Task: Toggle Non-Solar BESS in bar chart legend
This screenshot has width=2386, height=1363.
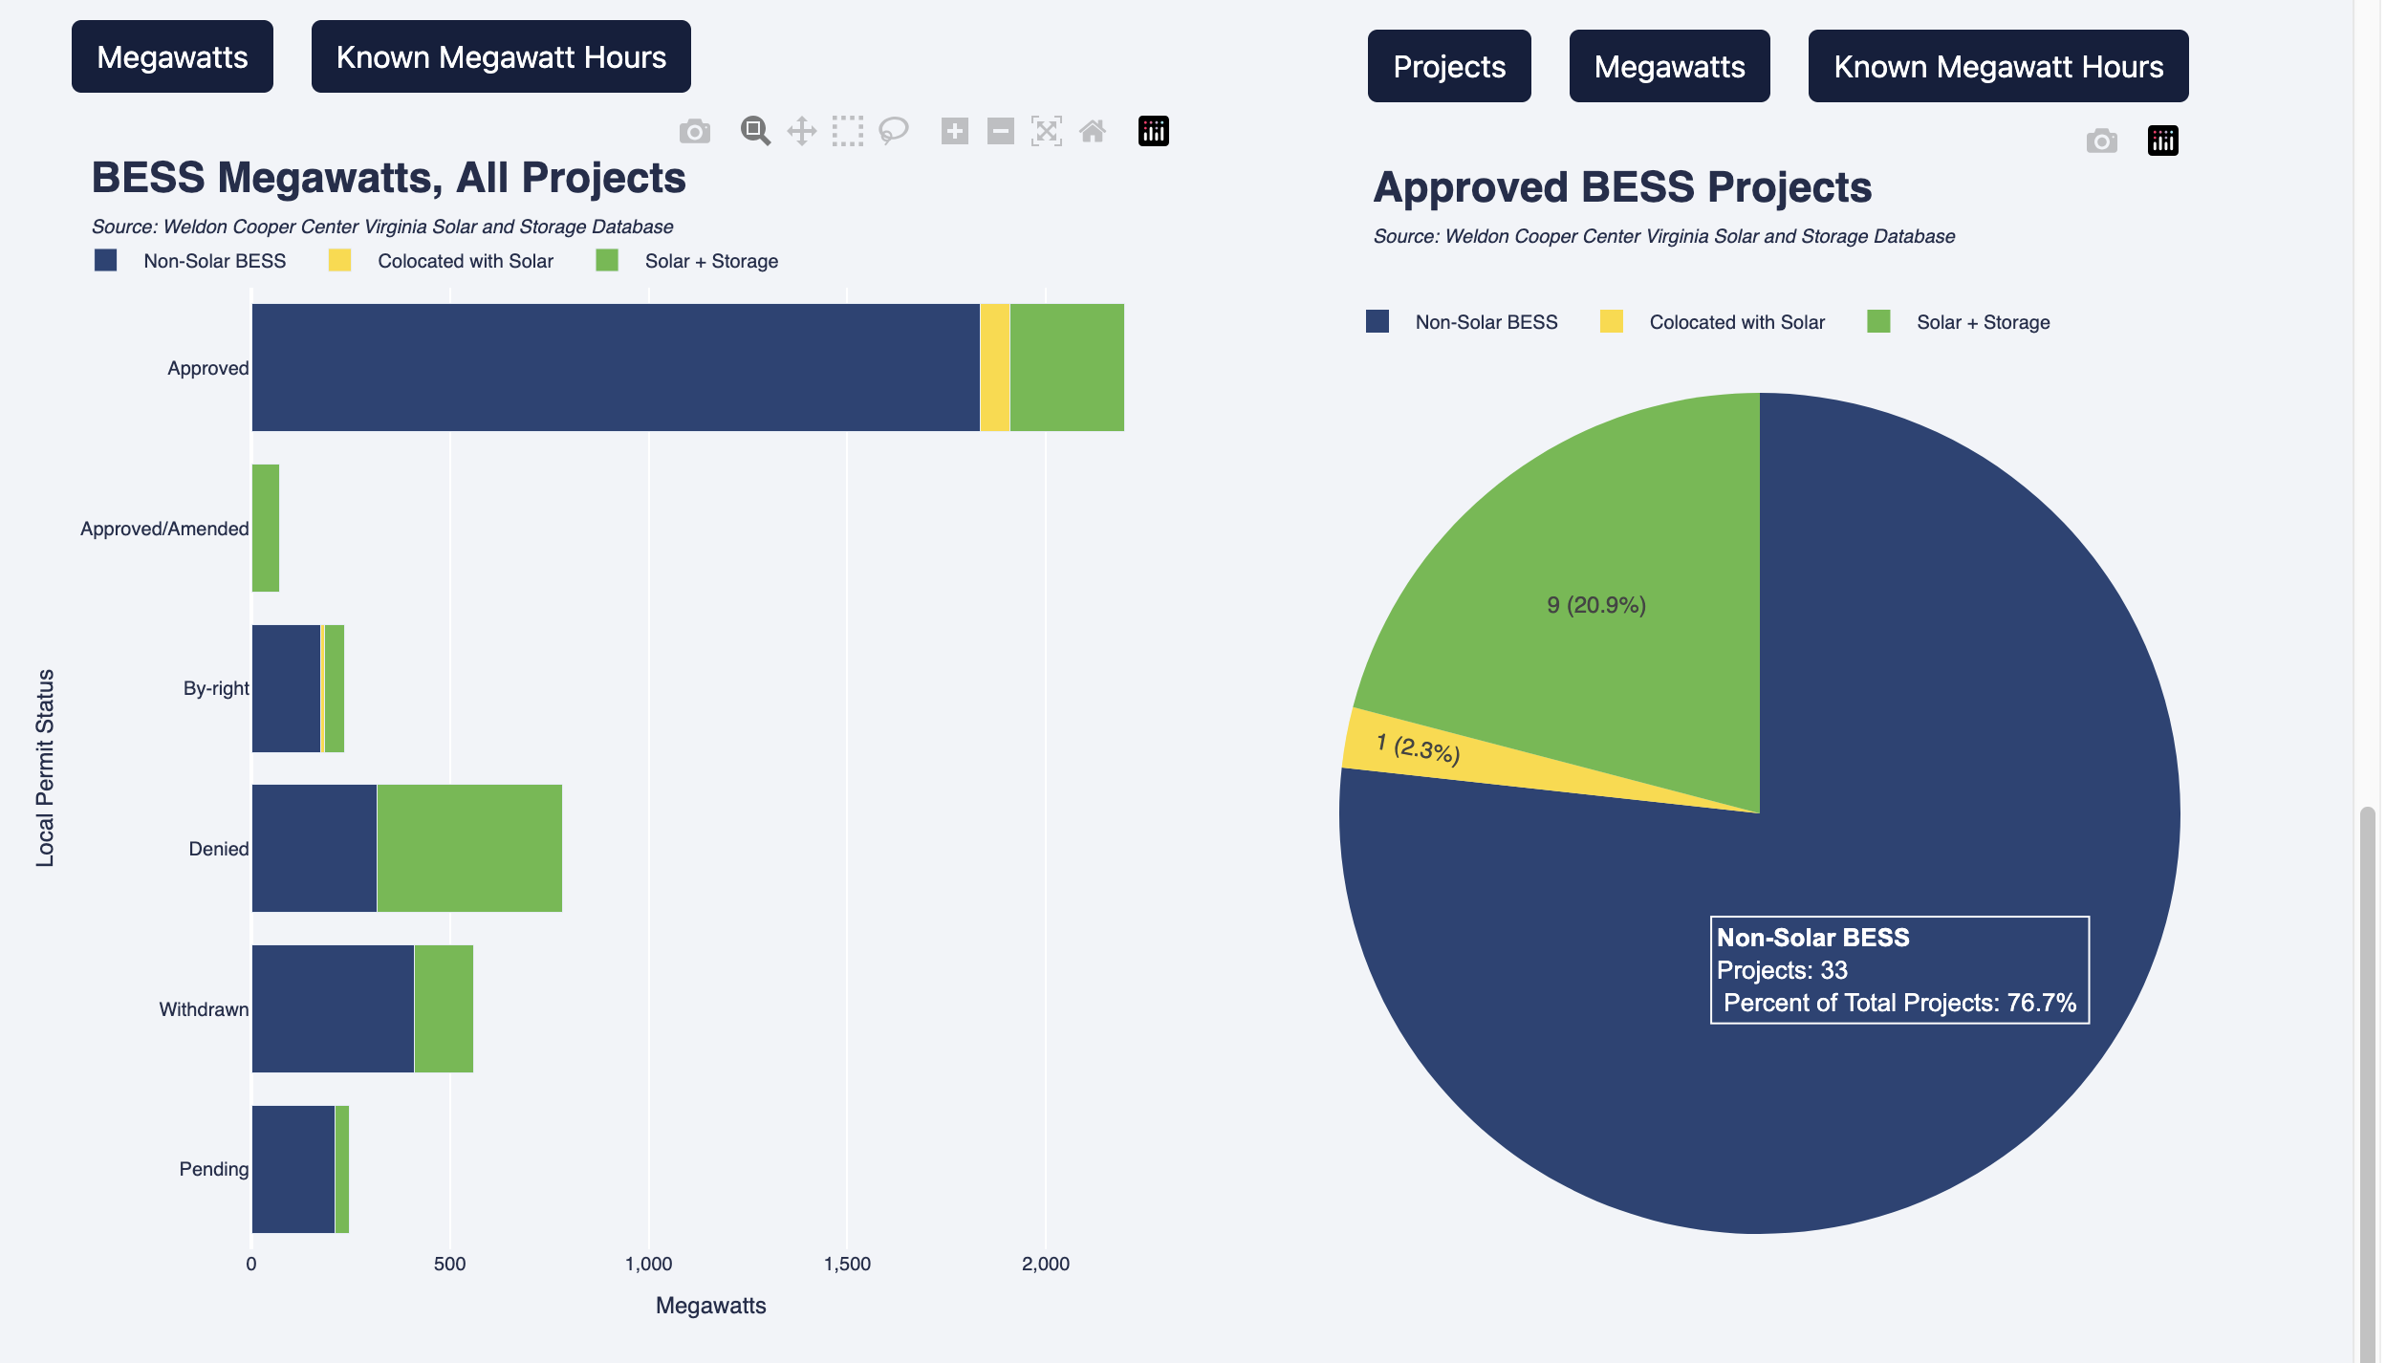Action: pyautogui.click(x=214, y=261)
